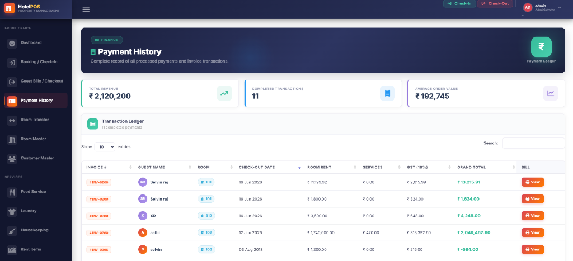Click the AD admin avatar
The image size is (573, 261).
pos(527,7)
